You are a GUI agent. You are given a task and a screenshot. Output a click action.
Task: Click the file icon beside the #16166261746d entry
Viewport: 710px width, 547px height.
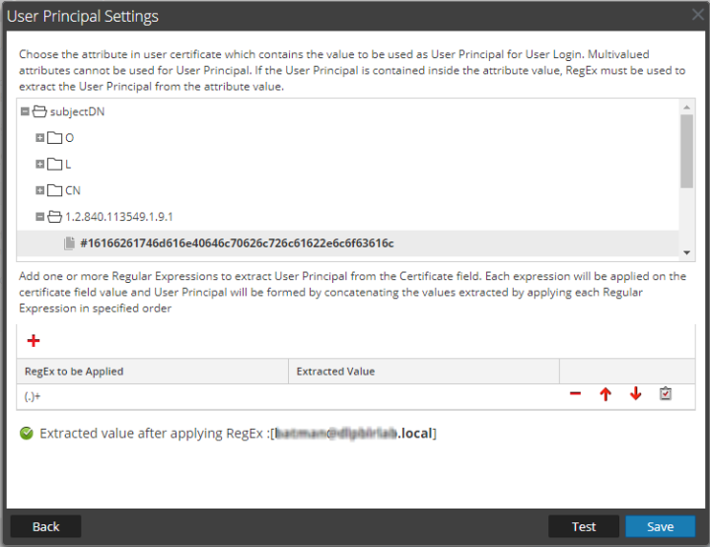click(x=69, y=242)
